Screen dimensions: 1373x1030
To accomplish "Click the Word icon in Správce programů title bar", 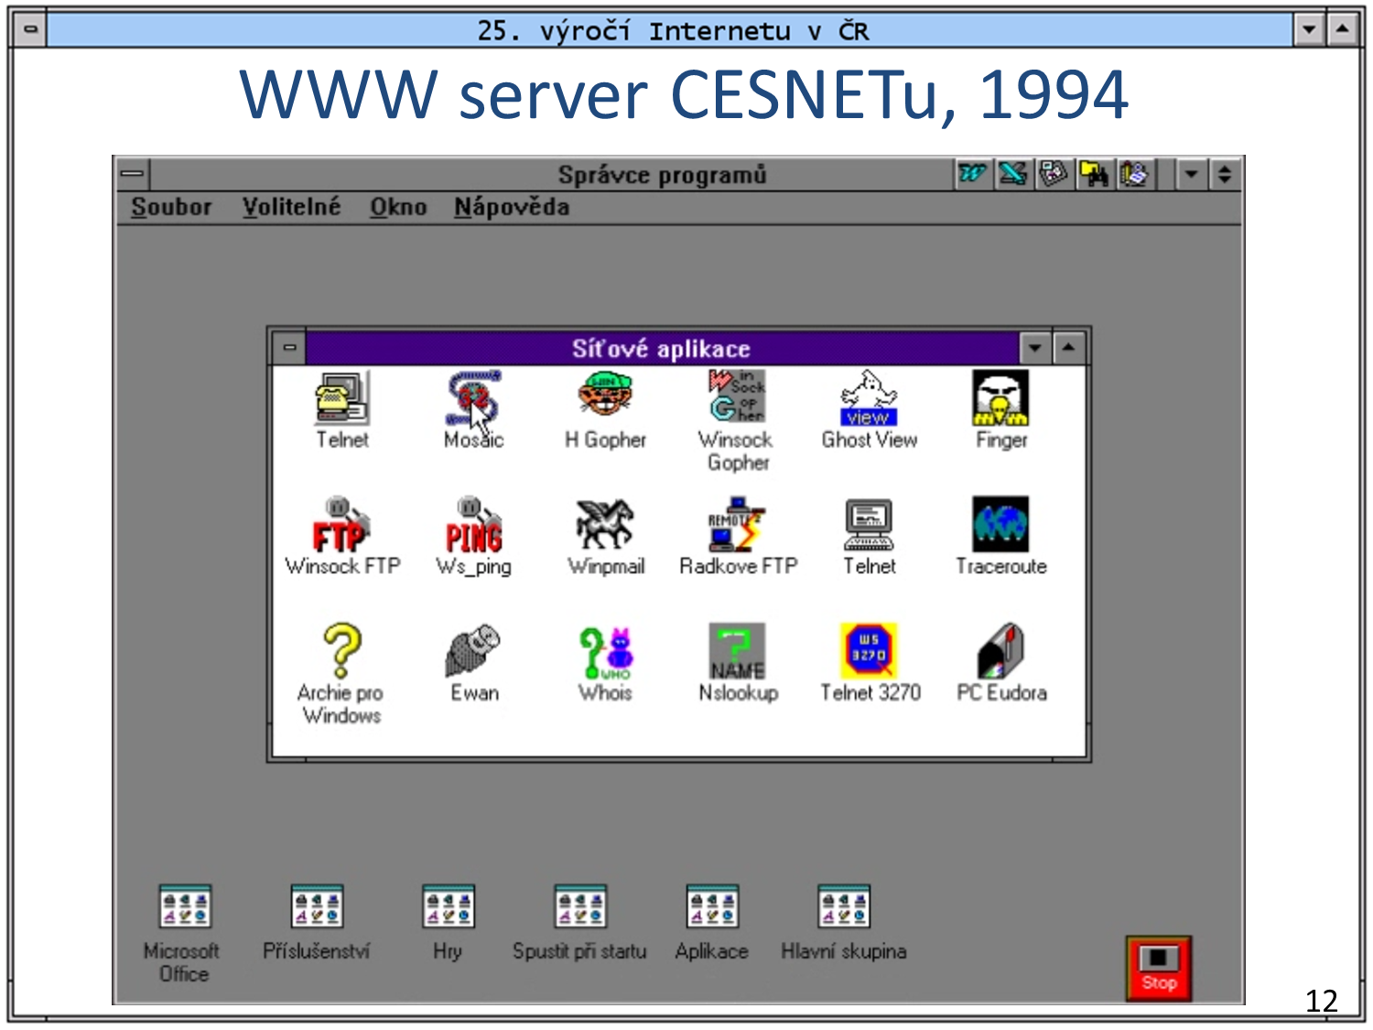I will [972, 173].
